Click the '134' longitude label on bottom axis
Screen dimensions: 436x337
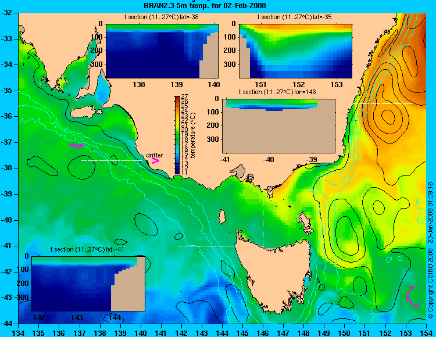[19, 333]
